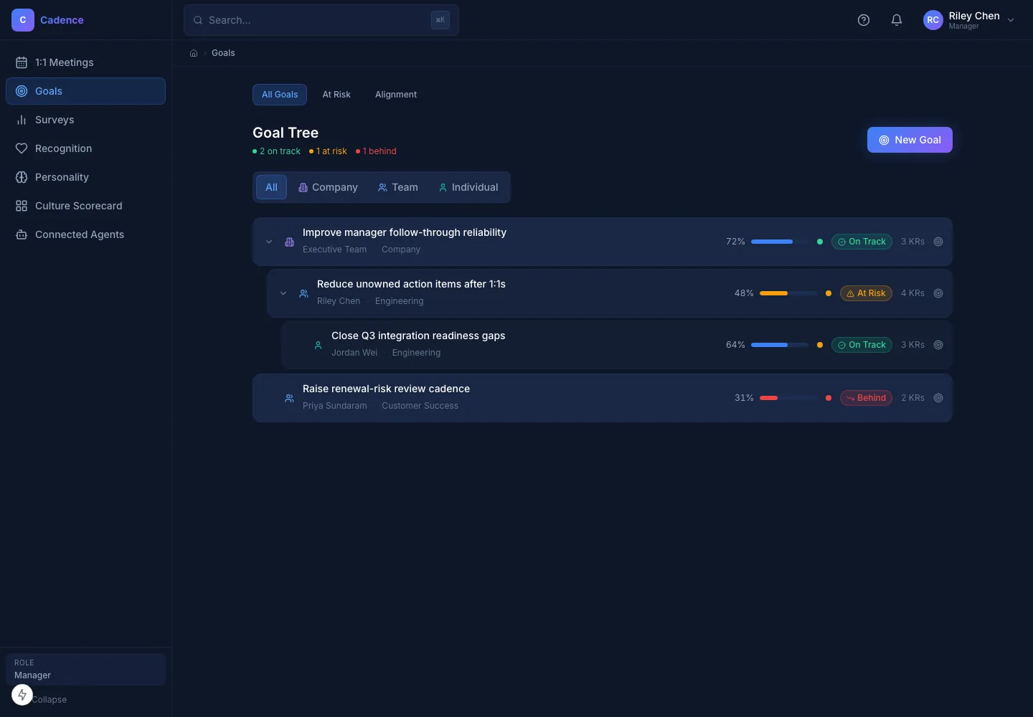Open the help icon in header
The width and height of the screenshot is (1033, 717).
tap(864, 20)
